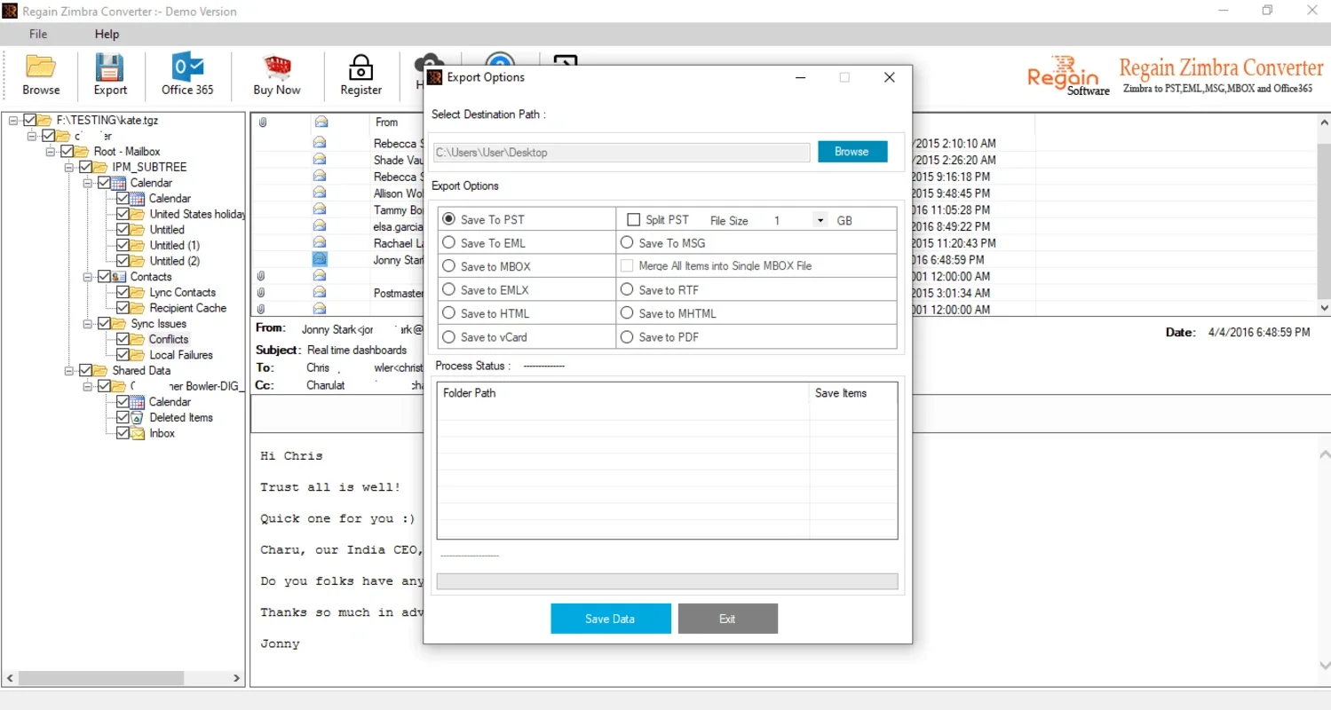Click Browse button in Export Options
This screenshot has height=710, width=1331.
pyautogui.click(x=852, y=152)
